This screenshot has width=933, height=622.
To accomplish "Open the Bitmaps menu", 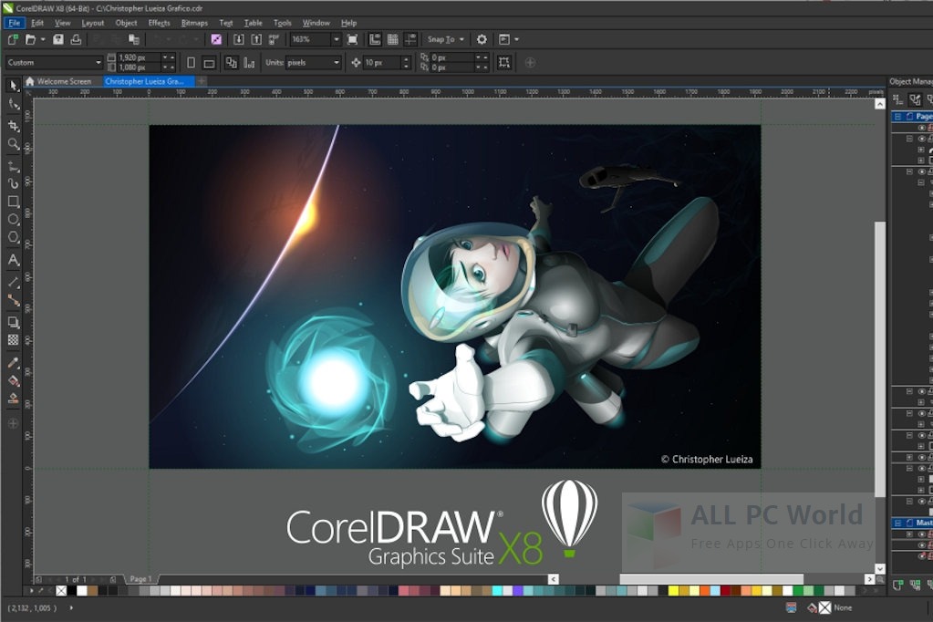I will (x=194, y=23).
